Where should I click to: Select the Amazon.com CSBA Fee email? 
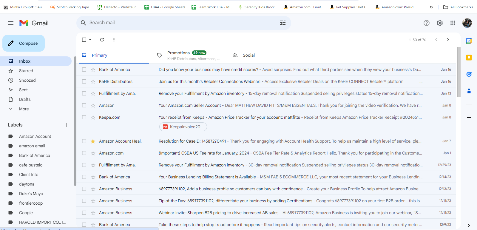pyautogui.click(x=84, y=153)
